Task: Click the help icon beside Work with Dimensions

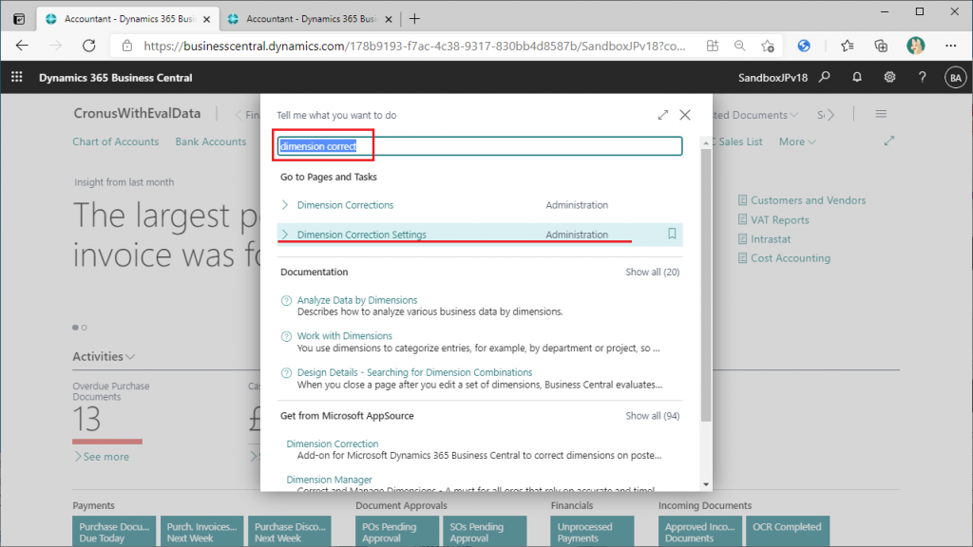Action: coord(286,337)
